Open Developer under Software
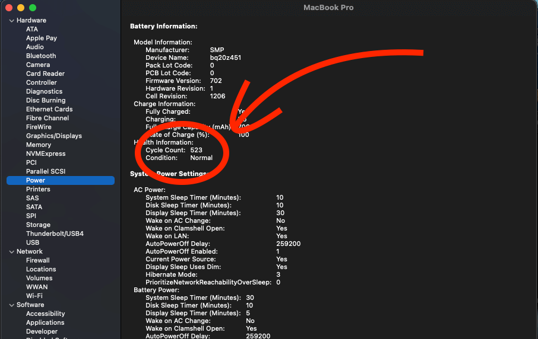This screenshot has width=538, height=339. point(42,332)
